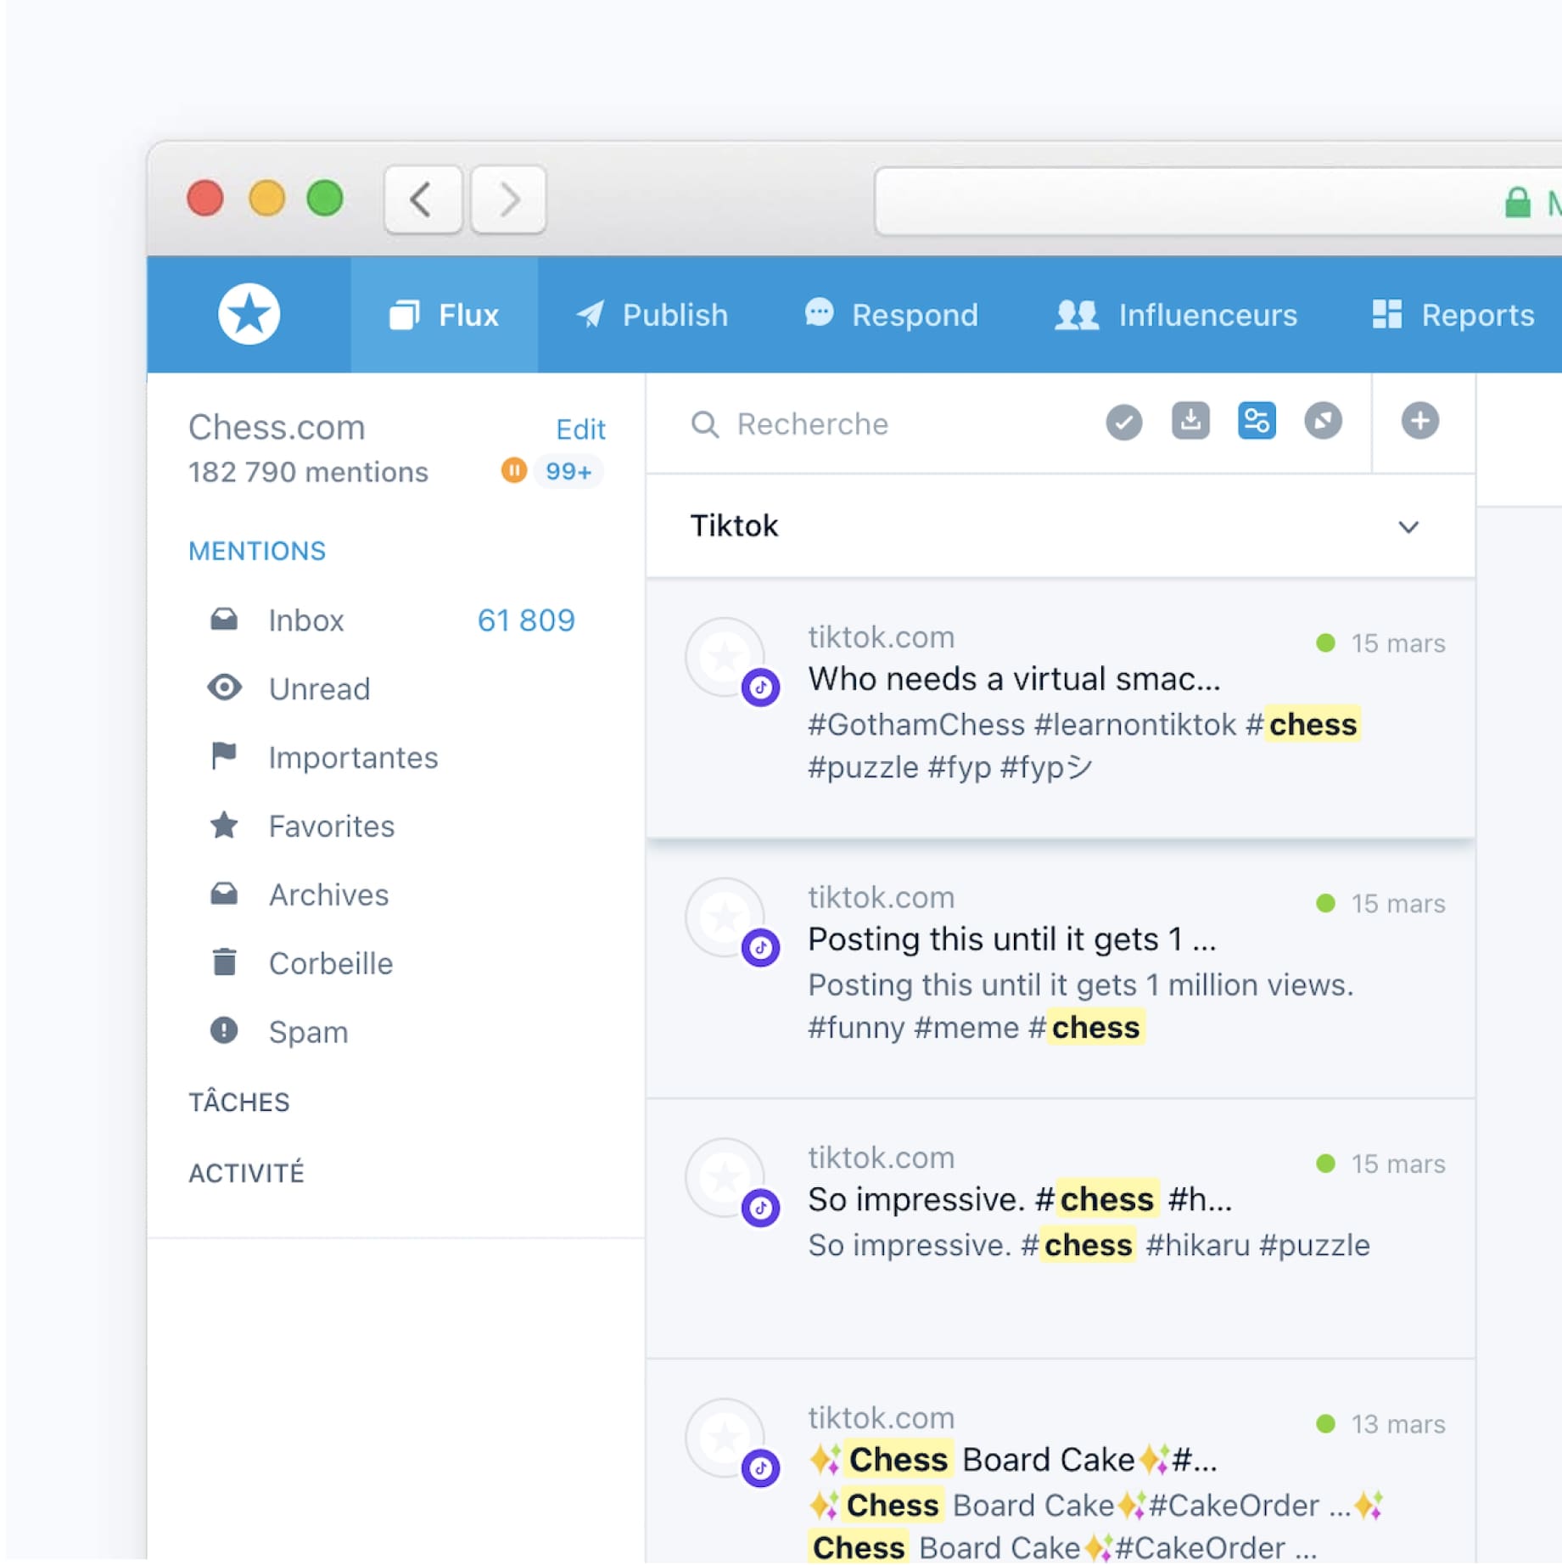Image resolution: width=1562 pixels, height=1565 pixels.
Task: Click avatar of "Who needs a virtual smac" mention
Action: pyautogui.click(x=725, y=656)
